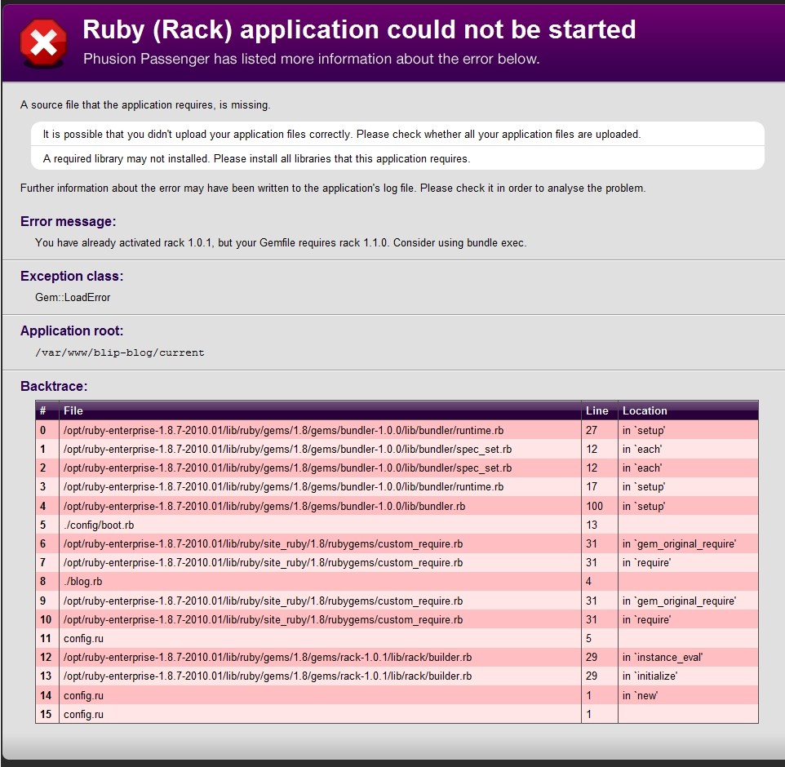
Task: Click the 'already activated rack 1.0.1' error text
Action: pyautogui.click(x=281, y=242)
